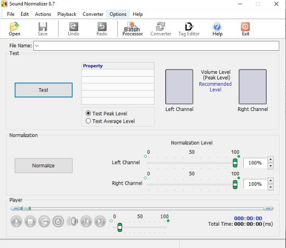Open the Options menu

(118, 14)
